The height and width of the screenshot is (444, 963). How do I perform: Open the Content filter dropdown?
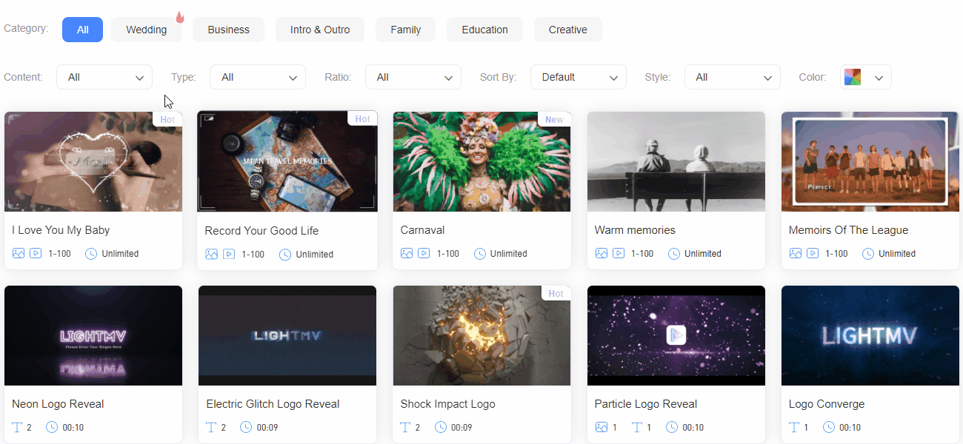tap(104, 76)
